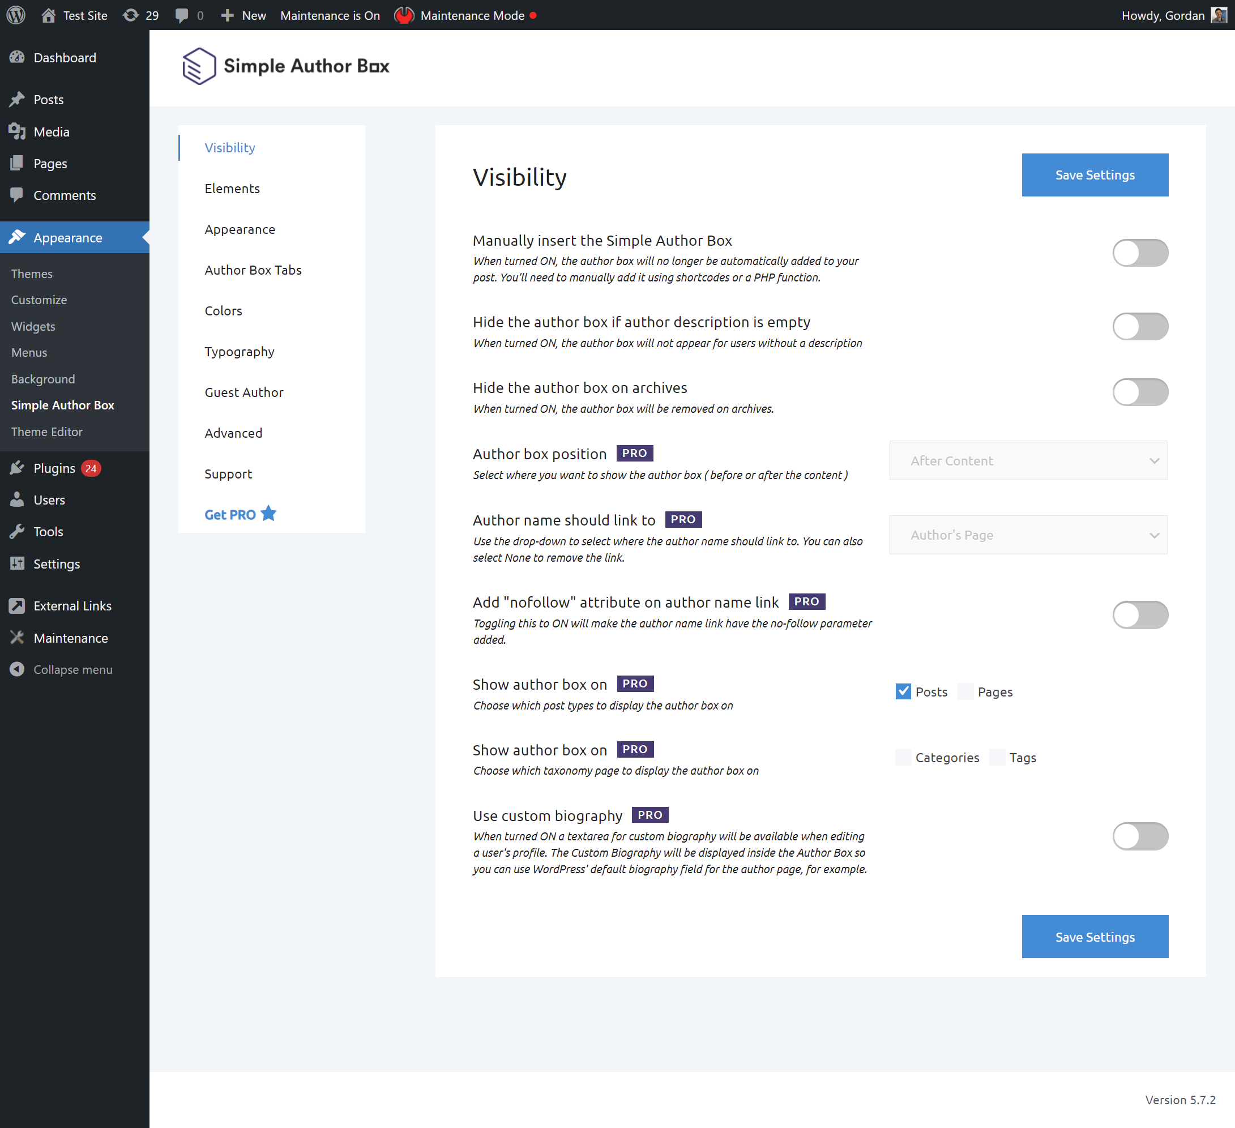Open the Menus submenu link
The height and width of the screenshot is (1128, 1235).
[29, 352]
